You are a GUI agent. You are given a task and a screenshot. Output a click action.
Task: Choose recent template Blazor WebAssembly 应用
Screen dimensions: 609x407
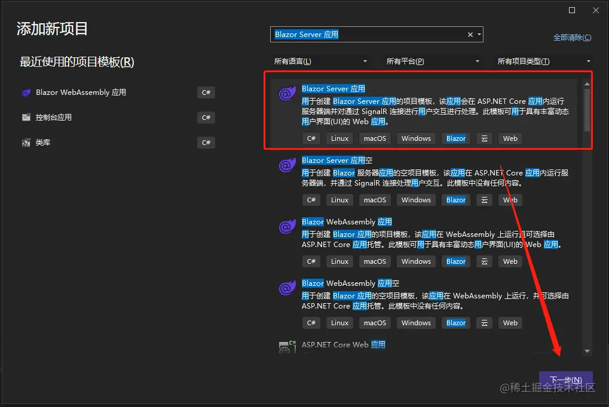click(x=81, y=92)
